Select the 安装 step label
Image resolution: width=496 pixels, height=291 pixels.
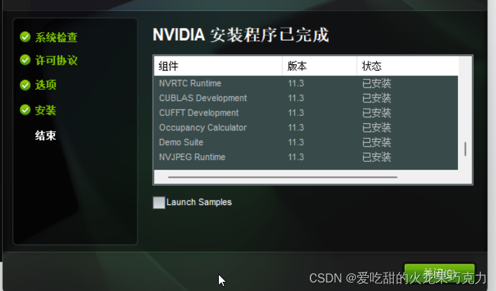[x=46, y=110]
